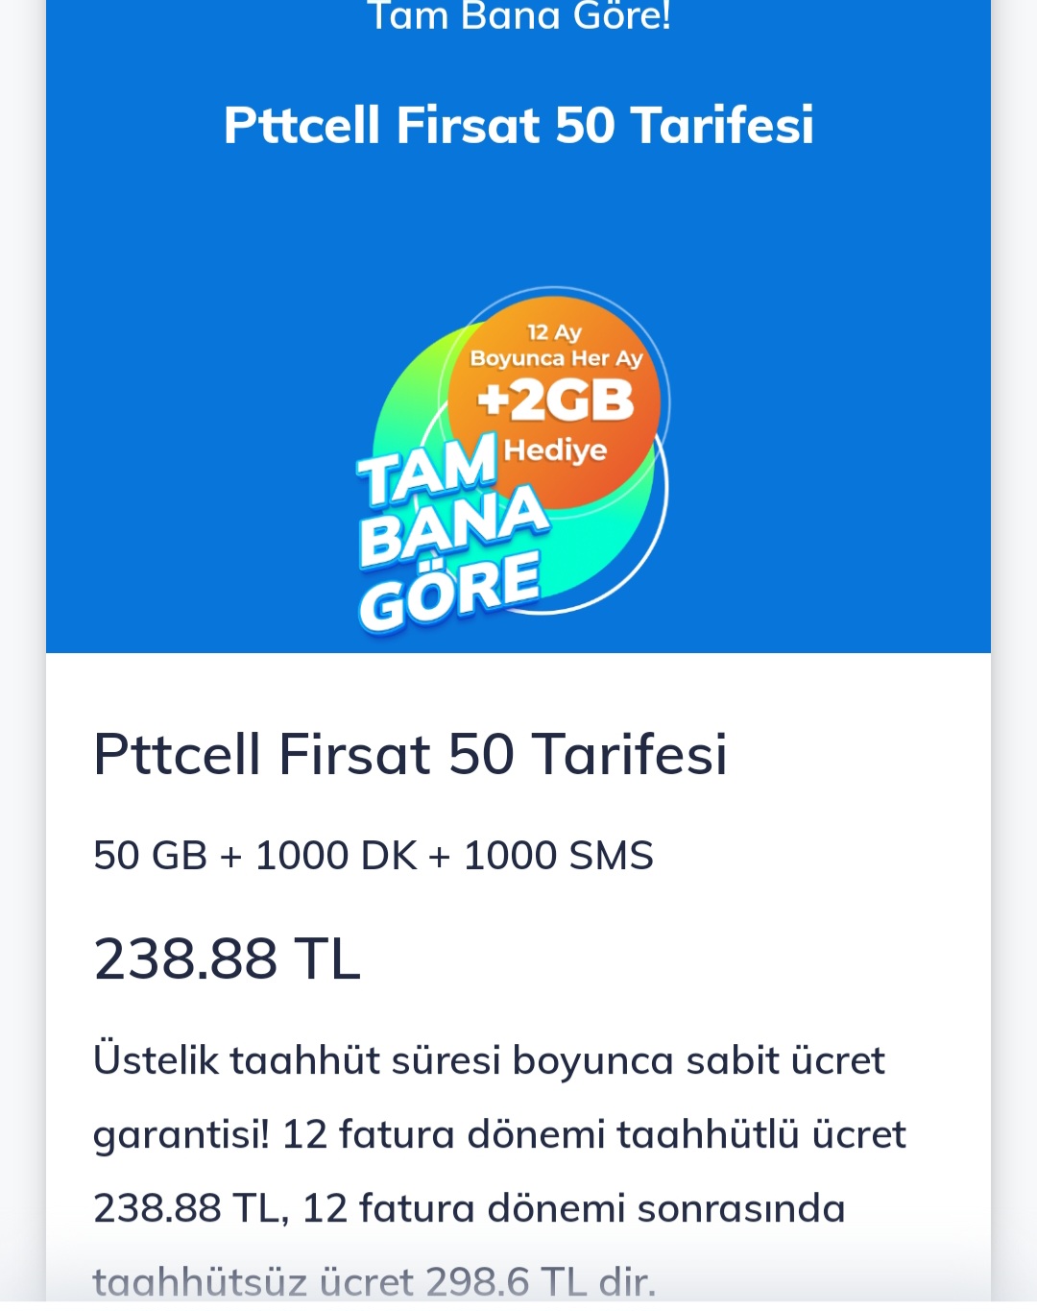Click the "1000 DK" portion of the package
This screenshot has width=1037, height=1311.
[x=336, y=856]
